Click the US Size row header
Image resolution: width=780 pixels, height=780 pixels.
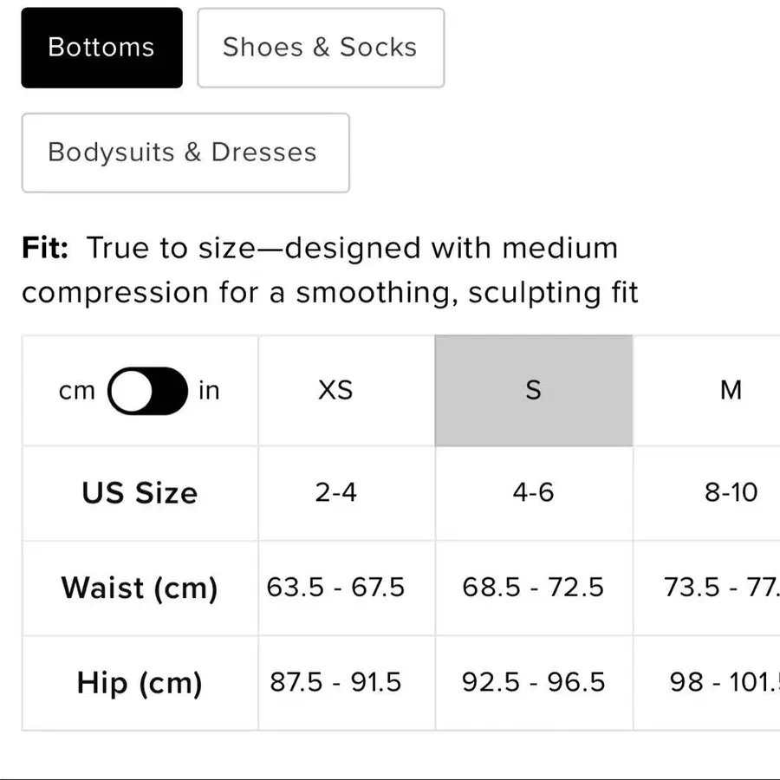pos(140,493)
